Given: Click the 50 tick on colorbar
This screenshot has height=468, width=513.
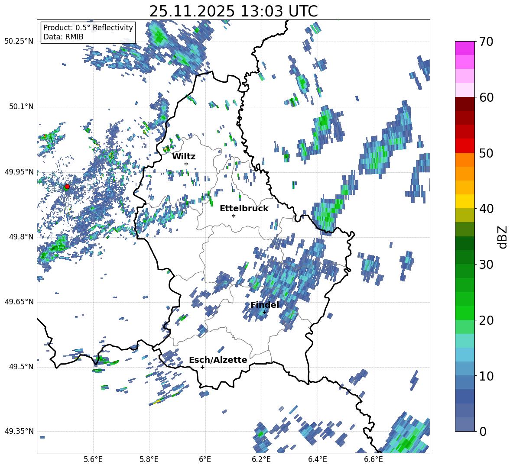Looking at the screenshot, I should [486, 153].
